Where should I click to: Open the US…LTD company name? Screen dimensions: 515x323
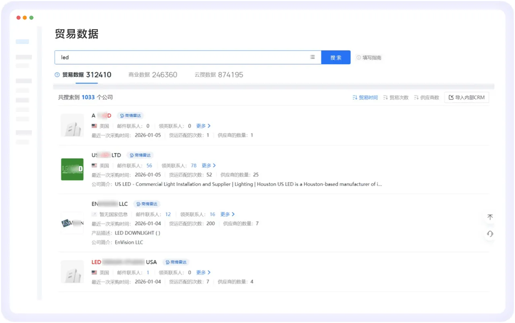[106, 155]
